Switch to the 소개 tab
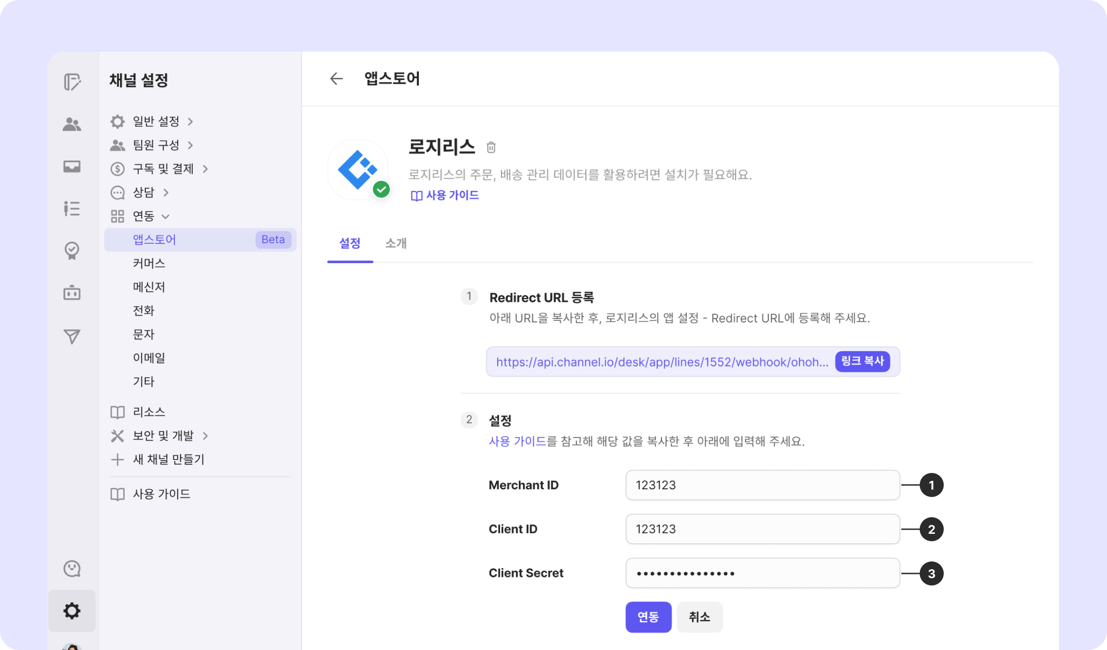 click(396, 243)
